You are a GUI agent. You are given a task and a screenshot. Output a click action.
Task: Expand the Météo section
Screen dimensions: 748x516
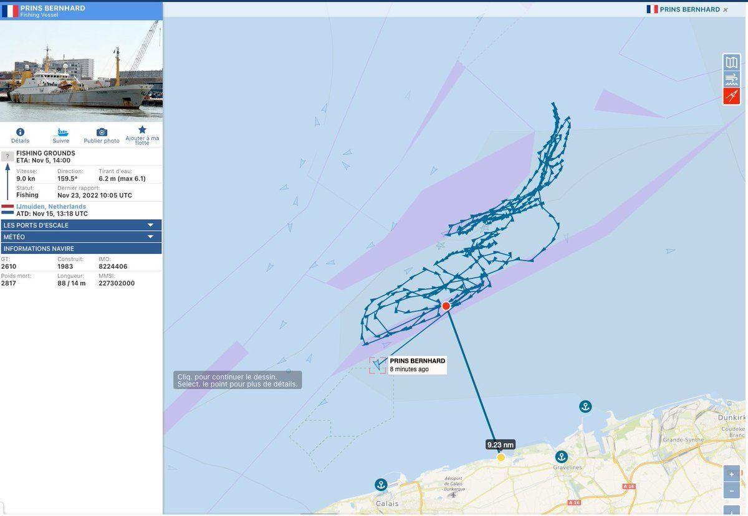click(x=81, y=237)
